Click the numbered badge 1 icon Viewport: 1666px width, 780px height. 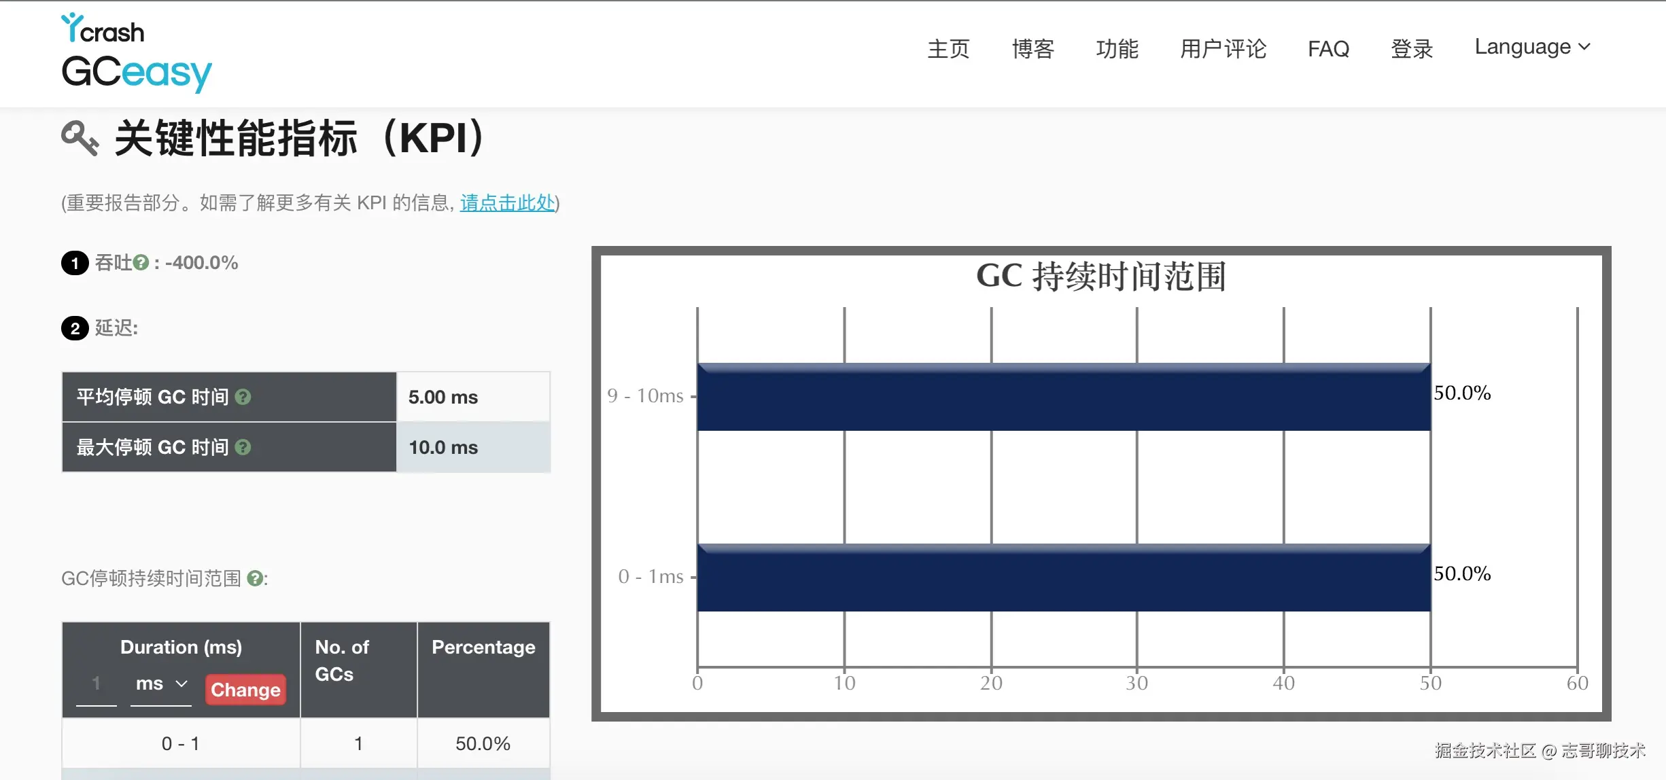point(75,263)
